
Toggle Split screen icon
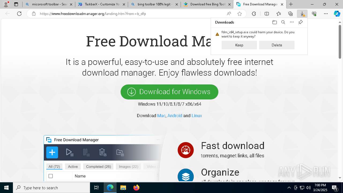(x=267, y=14)
